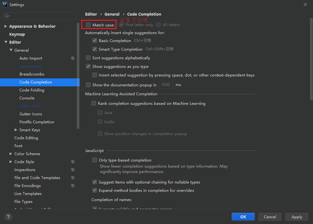Click the copy icon beside Auto Import
This screenshot has height=224, width=313.
tap(73, 58)
